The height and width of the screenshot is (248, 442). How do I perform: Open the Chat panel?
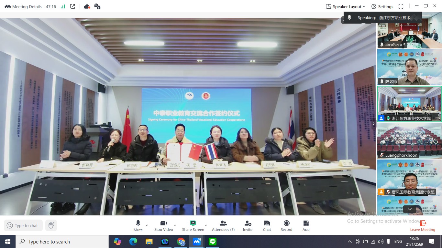pos(267,226)
